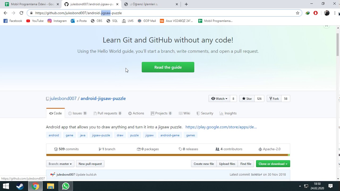
Task: Open WhatsApp from taskbar
Action: point(66,186)
